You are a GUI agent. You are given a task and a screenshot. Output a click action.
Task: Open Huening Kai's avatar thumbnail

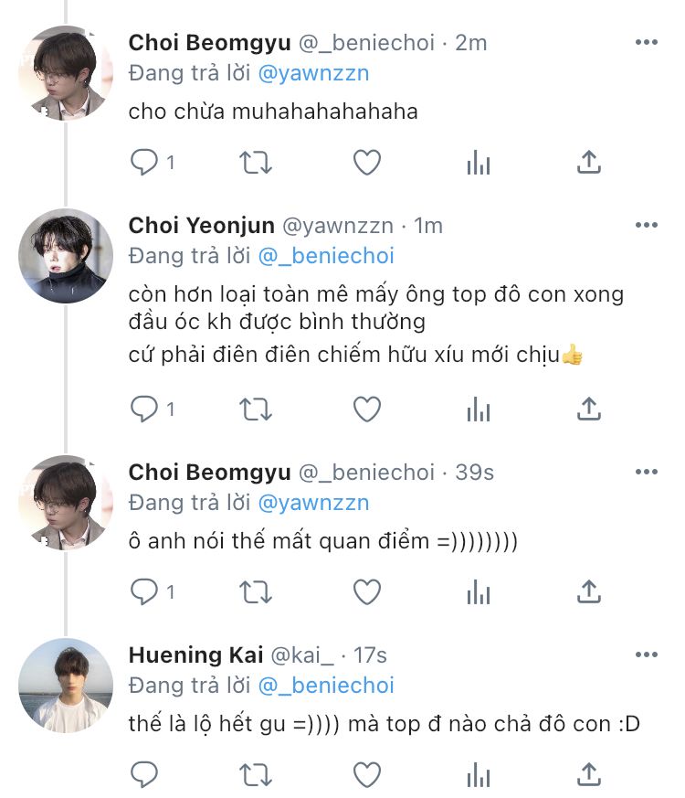(x=66, y=686)
